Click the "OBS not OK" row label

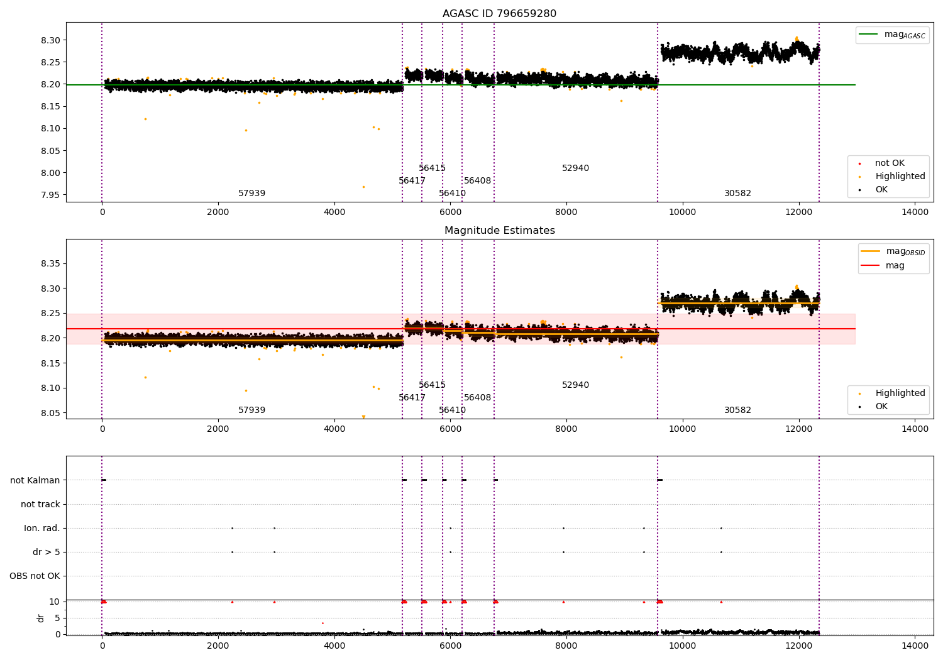tap(35, 576)
